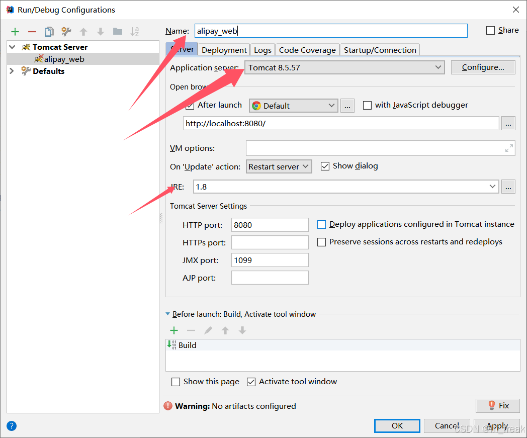Click into the Name field

pyautogui.click(x=331, y=31)
